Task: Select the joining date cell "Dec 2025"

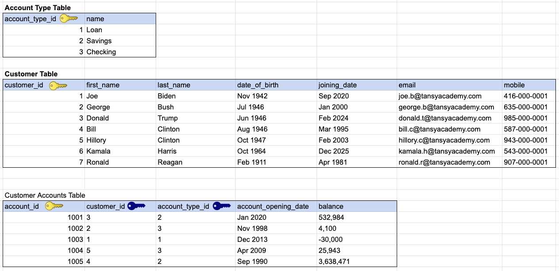Action: (x=357, y=151)
